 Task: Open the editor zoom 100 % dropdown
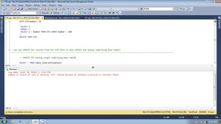point(13,65)
